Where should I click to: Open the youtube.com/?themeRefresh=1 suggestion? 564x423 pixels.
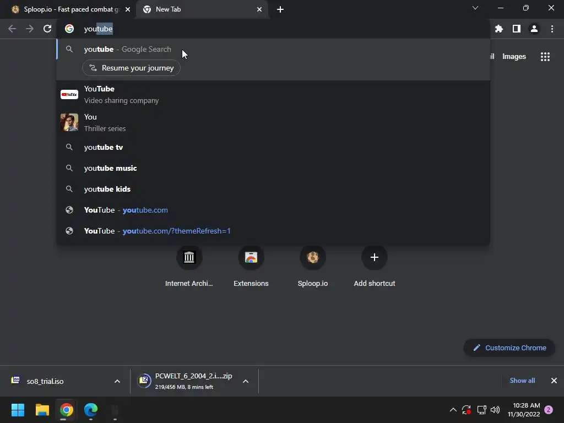pyautogui.click(x=273, y=231)
